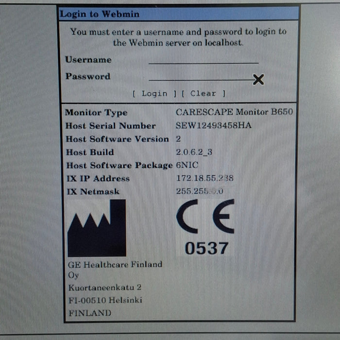
Task: Click the "Host Serial Number" label
Action: click(x=111, y=126)
